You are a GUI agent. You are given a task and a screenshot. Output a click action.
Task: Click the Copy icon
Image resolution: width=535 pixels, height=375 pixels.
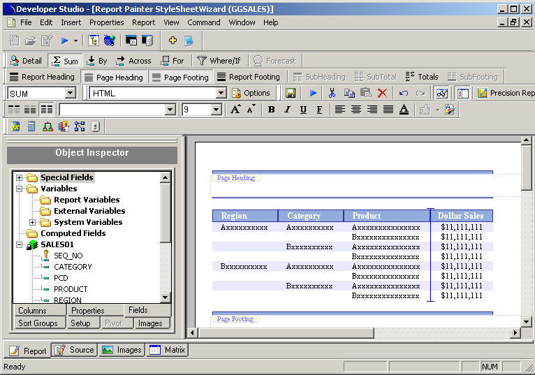click(349, 93)
